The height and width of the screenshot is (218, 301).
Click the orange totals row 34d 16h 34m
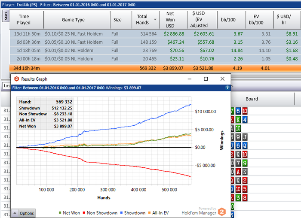click(x=155, y=68)
